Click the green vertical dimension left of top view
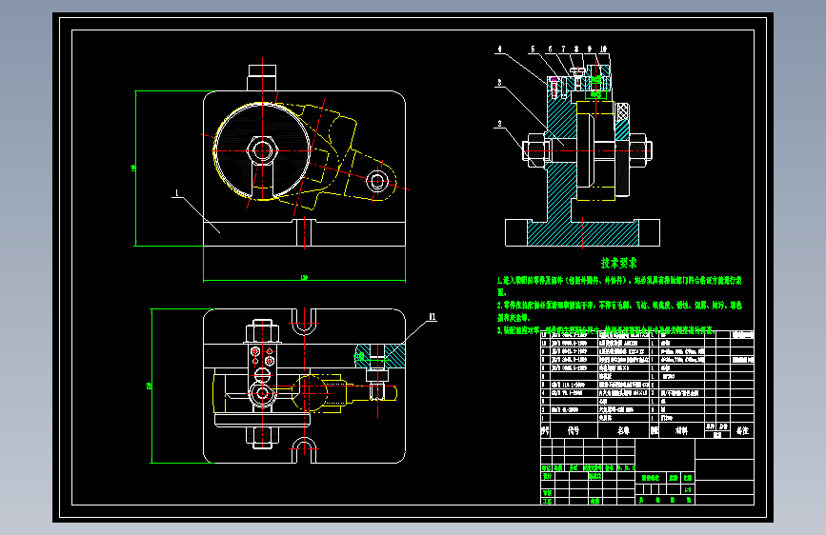Image resolution: width=826 pixels, height=535 pixels. pos(151,386)
